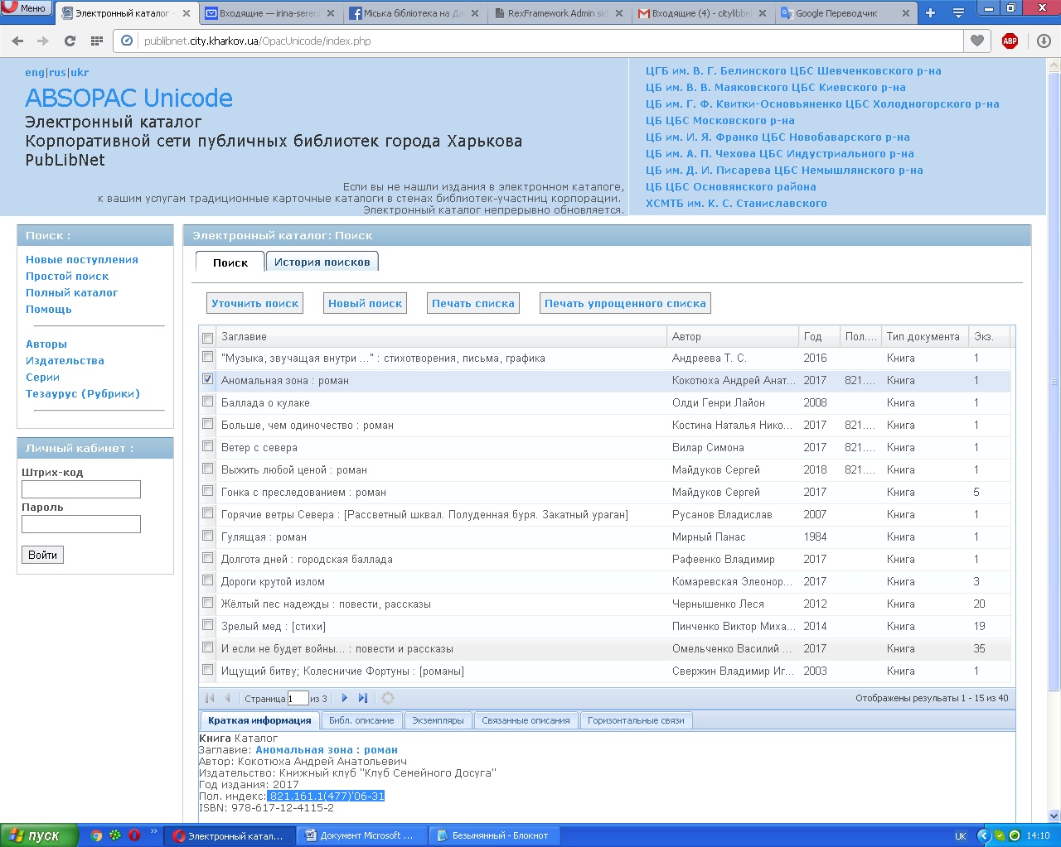Go to next results page arrow
This screenshot has width=1061, height=847.
pos(344,698)
